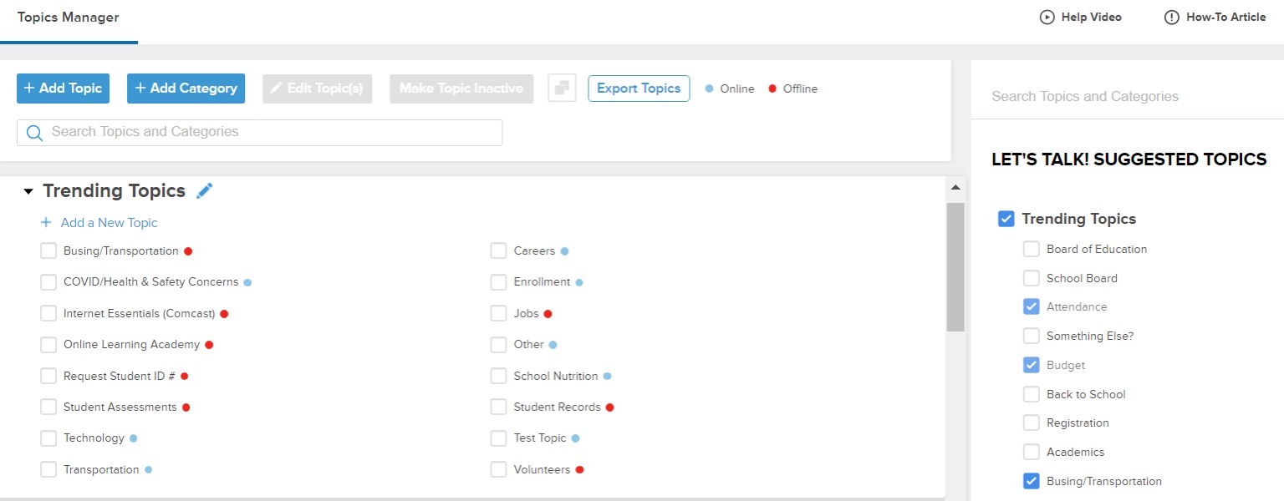Click the red offline dot next to Jobs
1284x501 pixels.
point(548,314)
